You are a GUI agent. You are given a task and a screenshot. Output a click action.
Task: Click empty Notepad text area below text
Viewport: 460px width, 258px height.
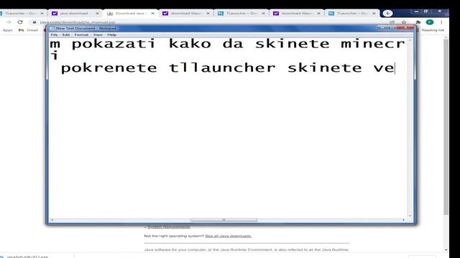[229, 146]
